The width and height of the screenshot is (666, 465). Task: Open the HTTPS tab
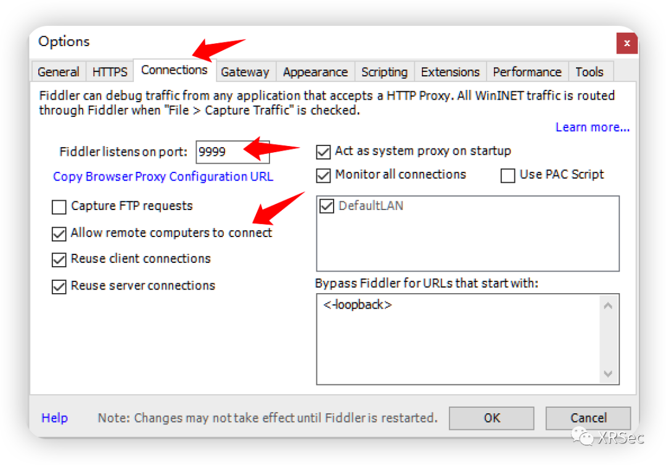click(110, 72)
